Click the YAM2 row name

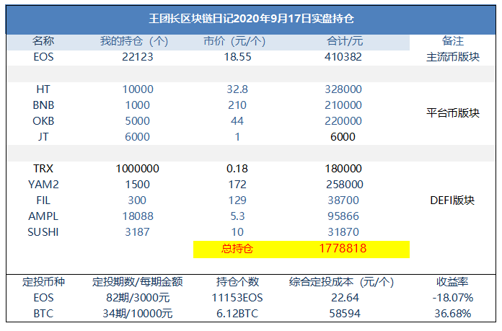tap(43, 185)
